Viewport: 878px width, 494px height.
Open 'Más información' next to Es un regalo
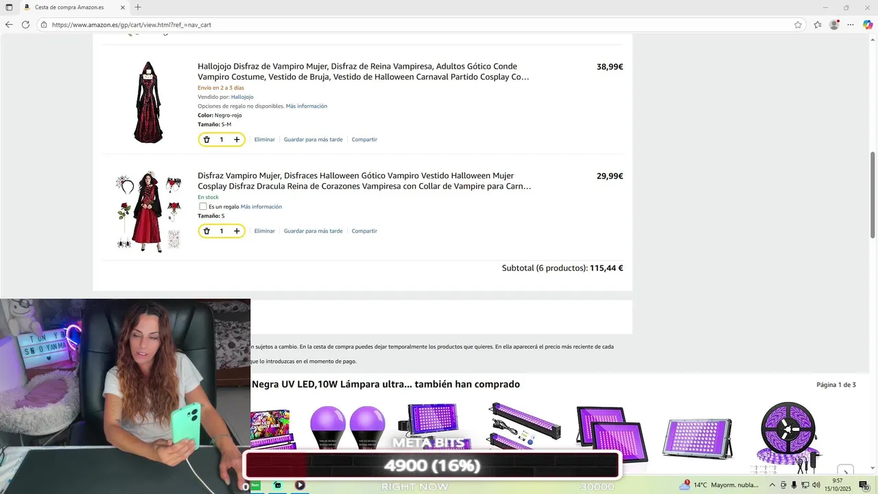click(x=261, y=207)
